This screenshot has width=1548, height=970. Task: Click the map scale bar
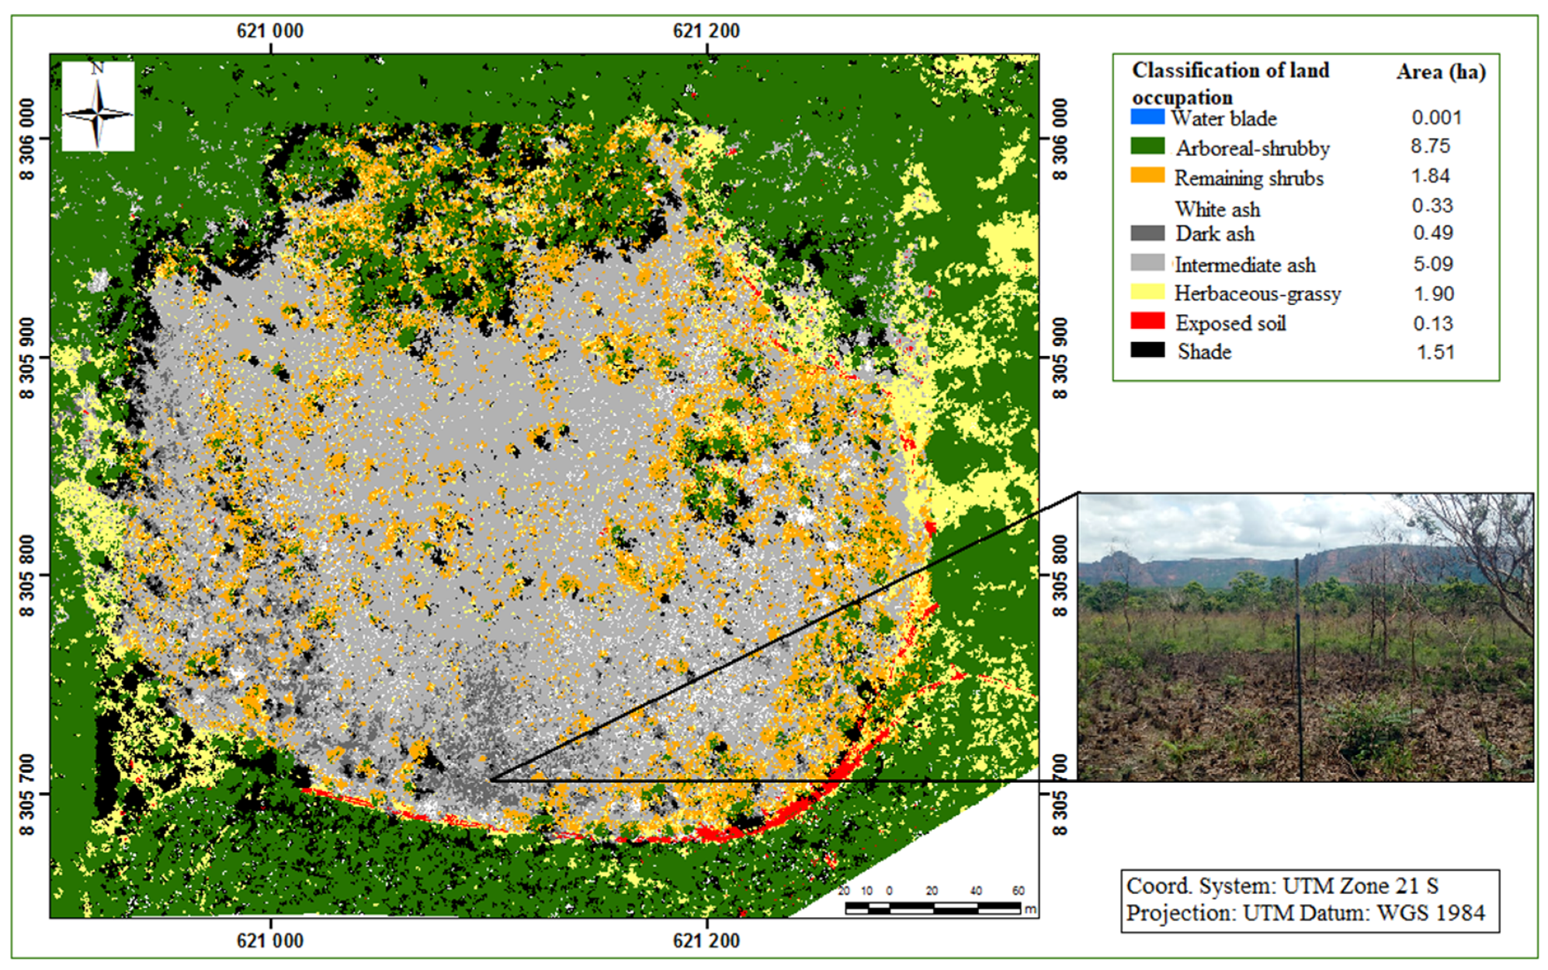point(933,907)
